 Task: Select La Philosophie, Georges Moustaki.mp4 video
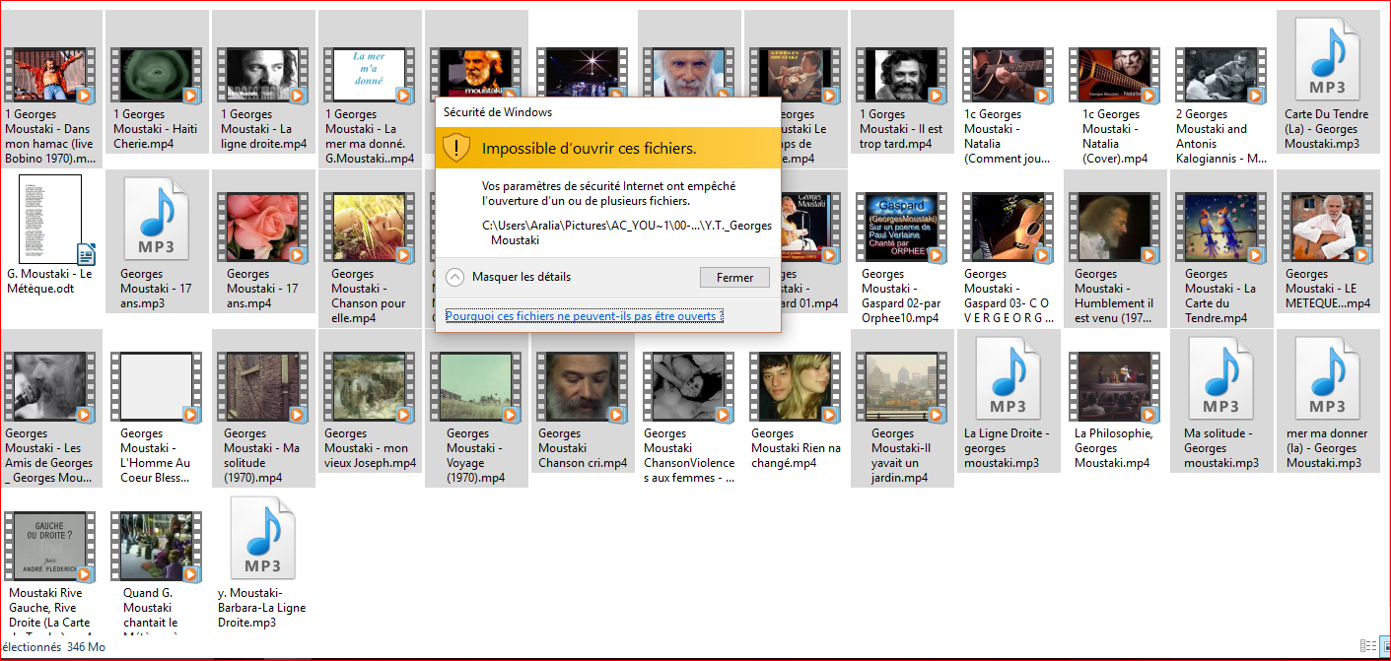coord(1114,387)
